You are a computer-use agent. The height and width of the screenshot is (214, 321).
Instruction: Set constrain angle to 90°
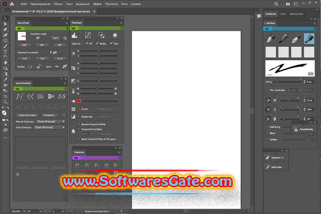coord(42,45)
